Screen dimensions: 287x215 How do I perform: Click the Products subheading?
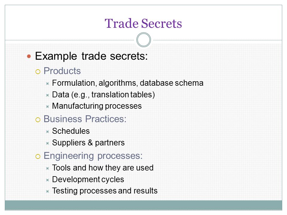(62, 71)
